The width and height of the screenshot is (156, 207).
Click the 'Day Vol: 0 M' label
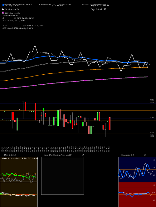(x=98, y=9)
